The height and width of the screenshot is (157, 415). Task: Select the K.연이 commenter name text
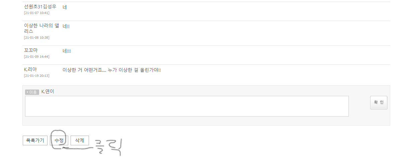48,92
